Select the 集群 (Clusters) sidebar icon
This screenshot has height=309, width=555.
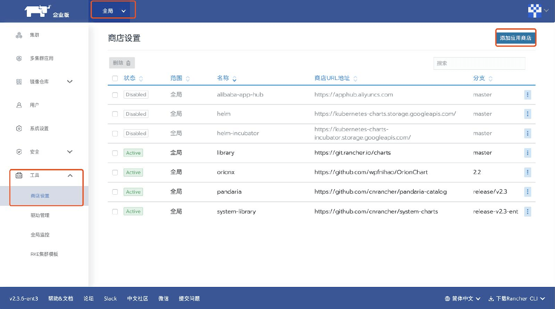point(19,35)
